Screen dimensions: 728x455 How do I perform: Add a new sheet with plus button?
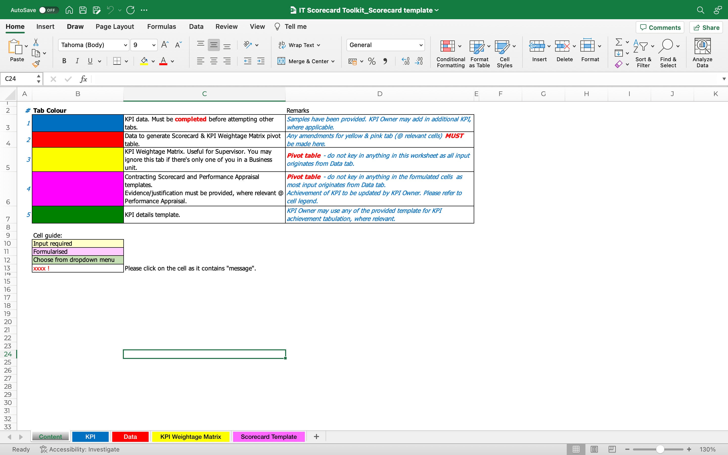click(x=316, y=437)
